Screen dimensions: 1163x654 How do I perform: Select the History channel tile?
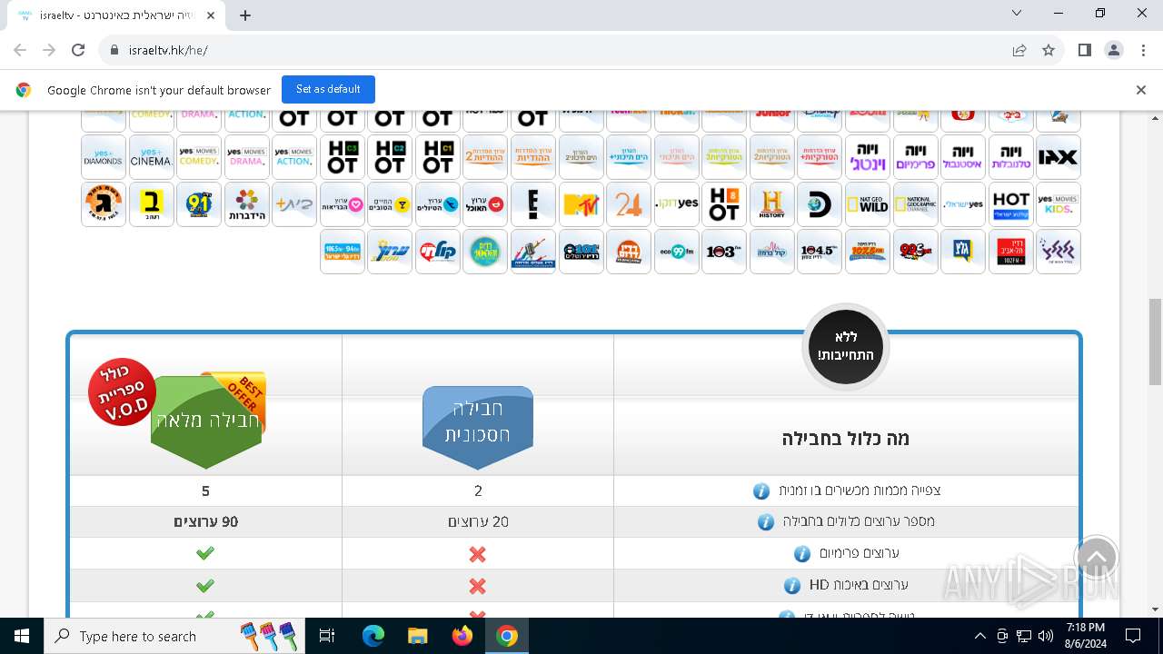coord(771,204)
